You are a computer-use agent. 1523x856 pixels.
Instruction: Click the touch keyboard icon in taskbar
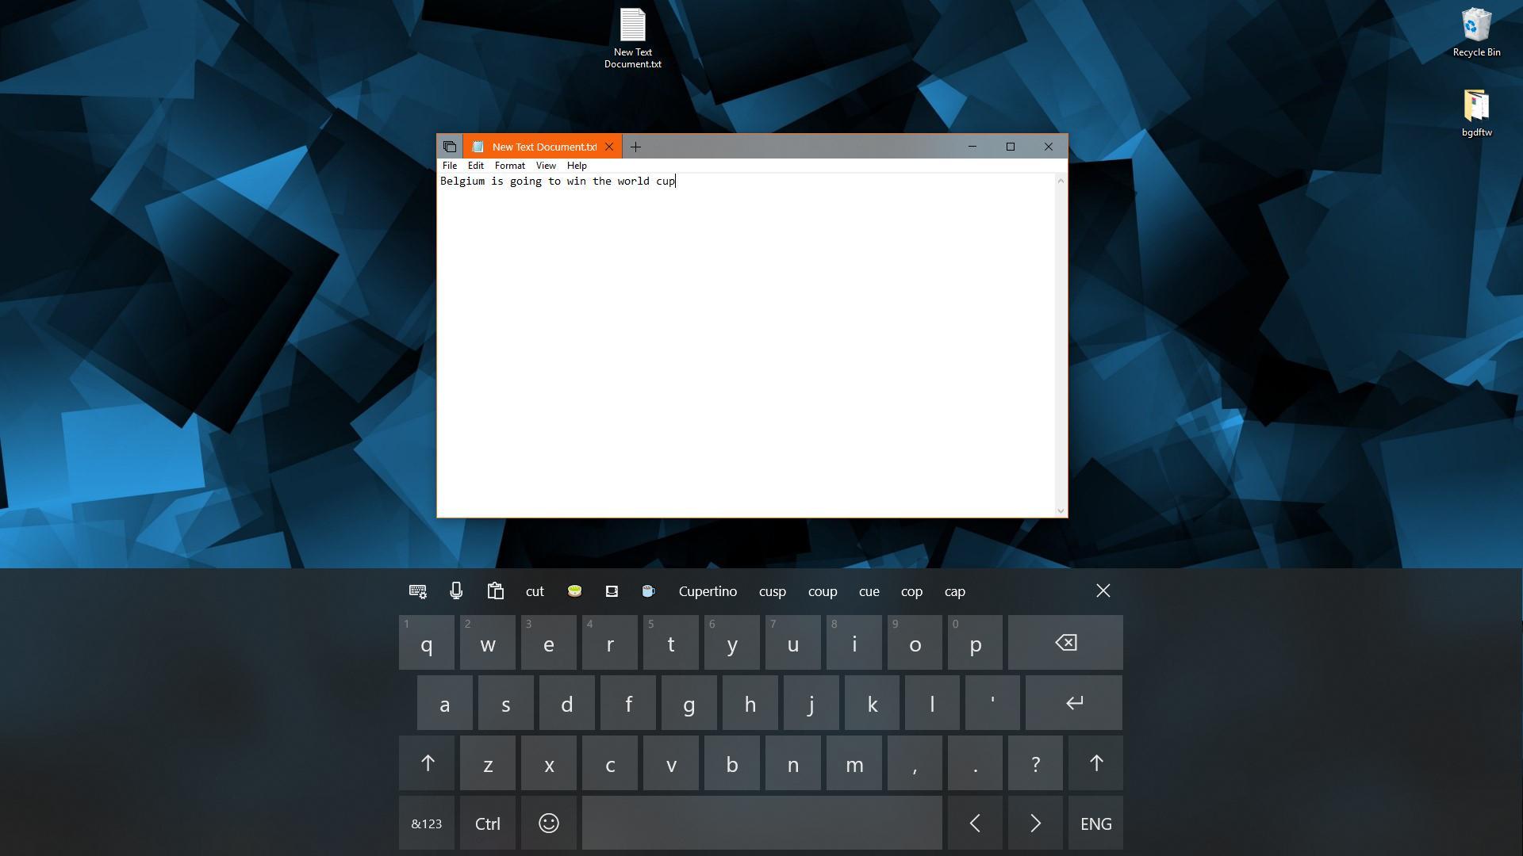coord(416,590)
